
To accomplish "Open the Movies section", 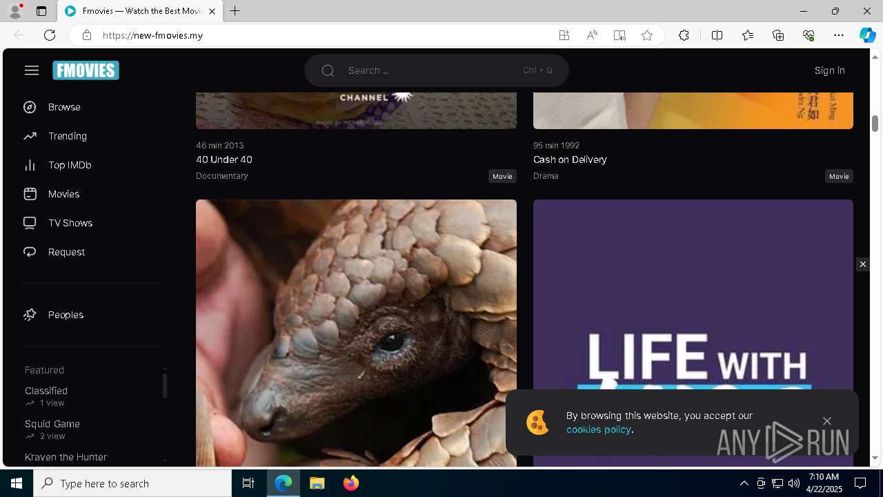I will pyautogui.click(x=63, y=194).
